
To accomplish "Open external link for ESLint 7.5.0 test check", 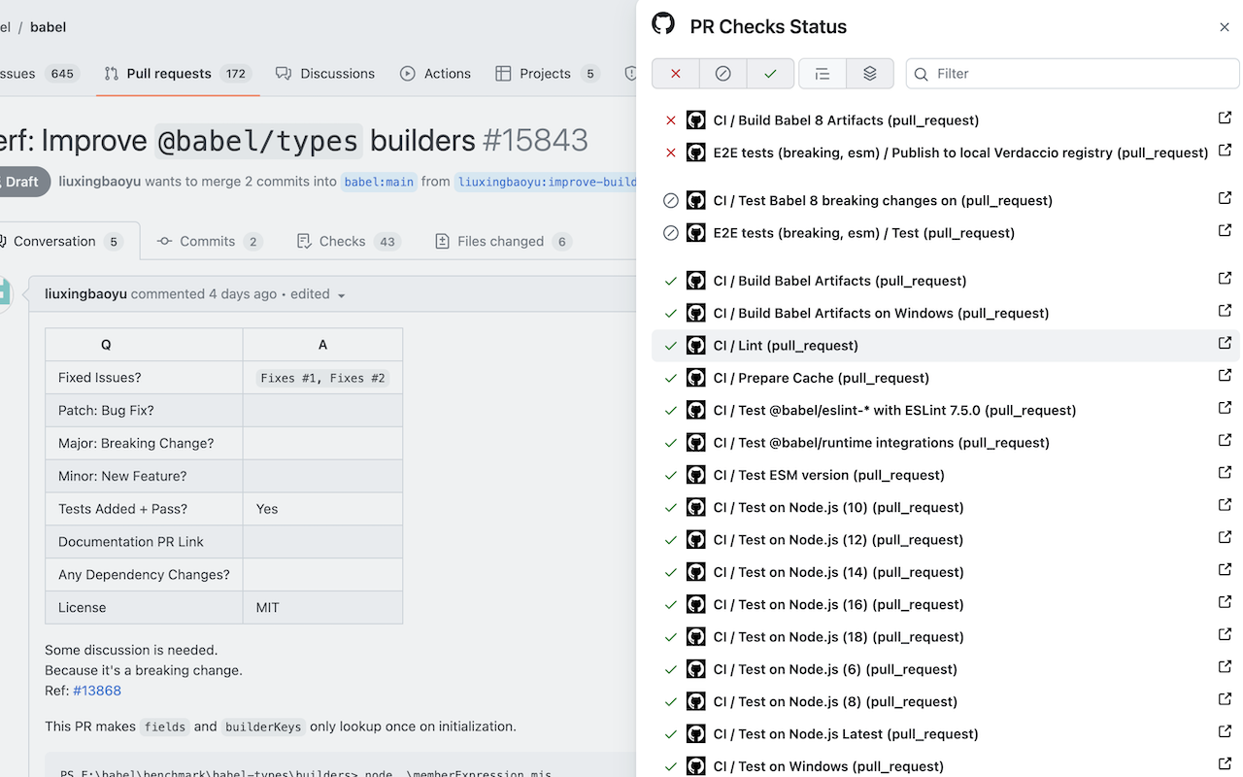I will tap(1225, 408).
